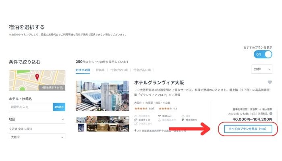Viewport: 282px width, 161px height.
Task: Sort by 代金が高い順
Action: pos(142,70)
